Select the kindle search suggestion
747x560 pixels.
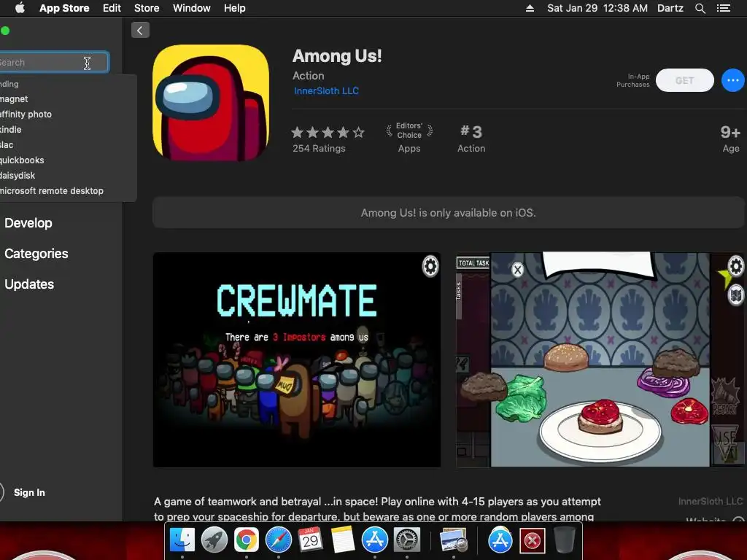pos(11,130)
